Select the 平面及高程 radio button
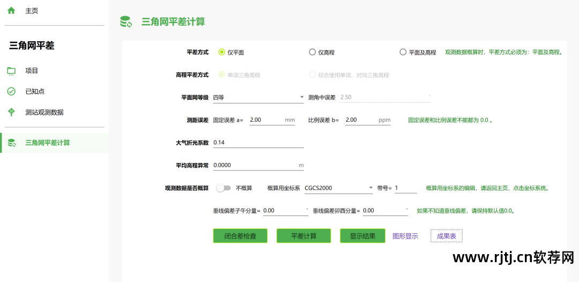Viewport: 579px width, 282px height. (x=403, y=53)
